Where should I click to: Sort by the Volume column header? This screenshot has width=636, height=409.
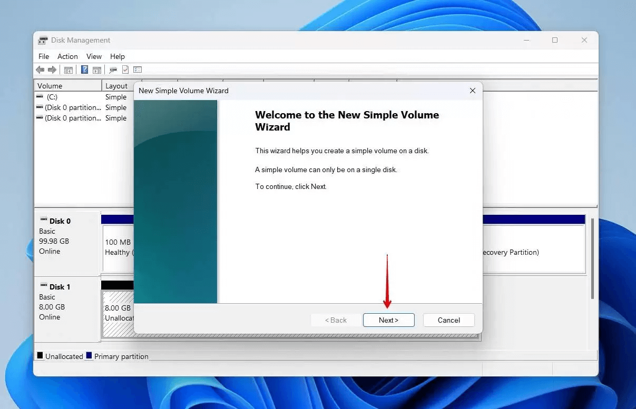67,86
